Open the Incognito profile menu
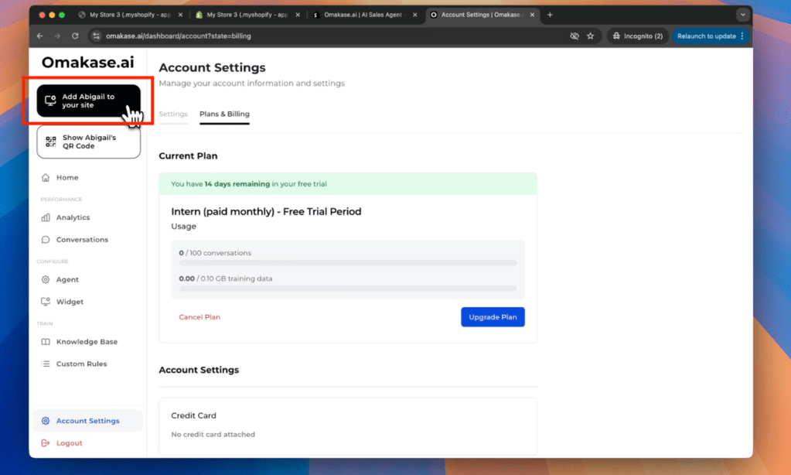 pos(636,36)
